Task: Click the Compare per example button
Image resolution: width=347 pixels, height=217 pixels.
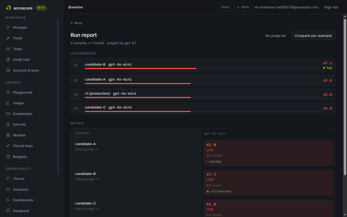Action: (313, 36)
